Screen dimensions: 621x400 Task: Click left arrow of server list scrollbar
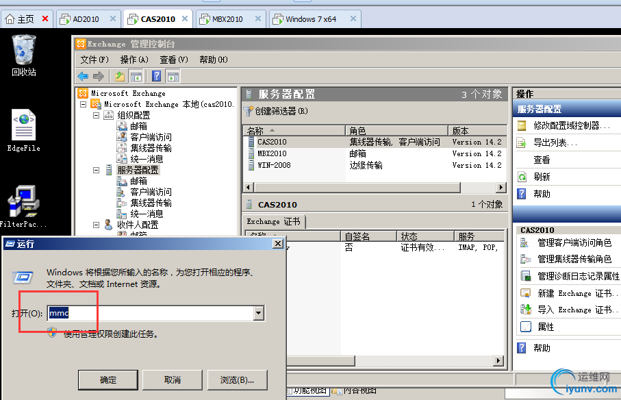pyautogui.click(x=249, y=187)
